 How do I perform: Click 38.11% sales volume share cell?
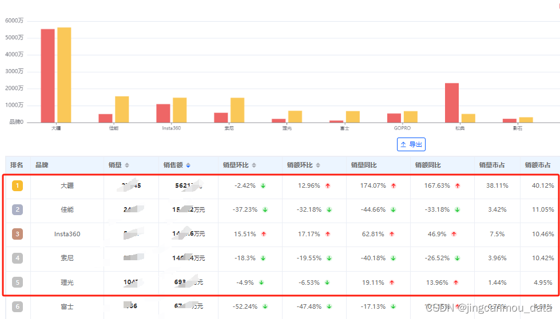(497, 185)
